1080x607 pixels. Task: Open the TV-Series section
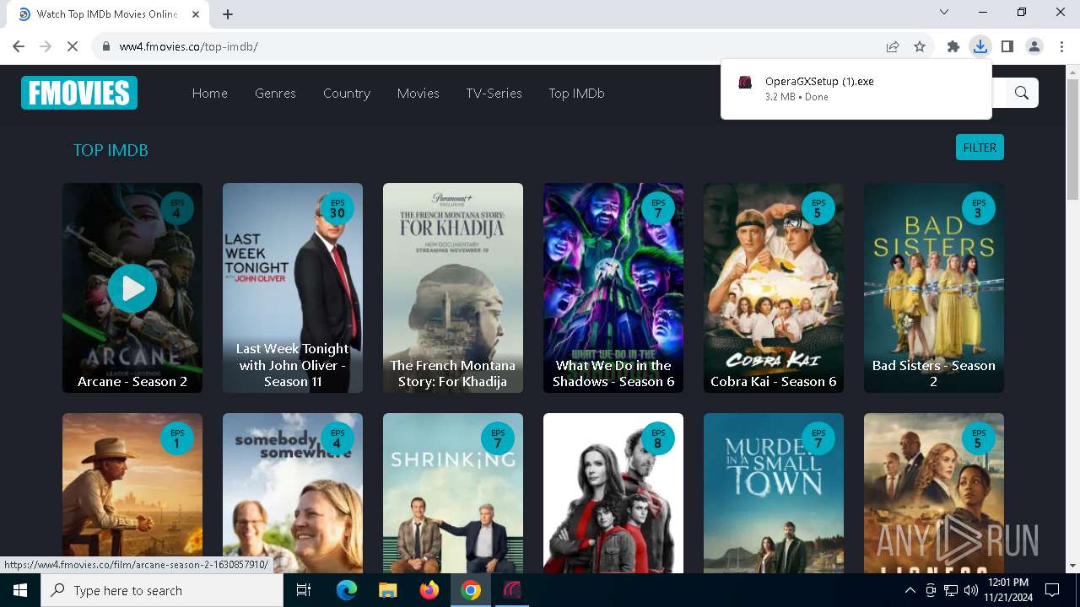[494, 94]
